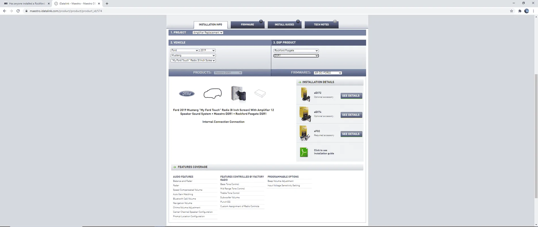
Task: Click the page vertical scrollbar
Action: pyautogui.click(x=536, y=136)
